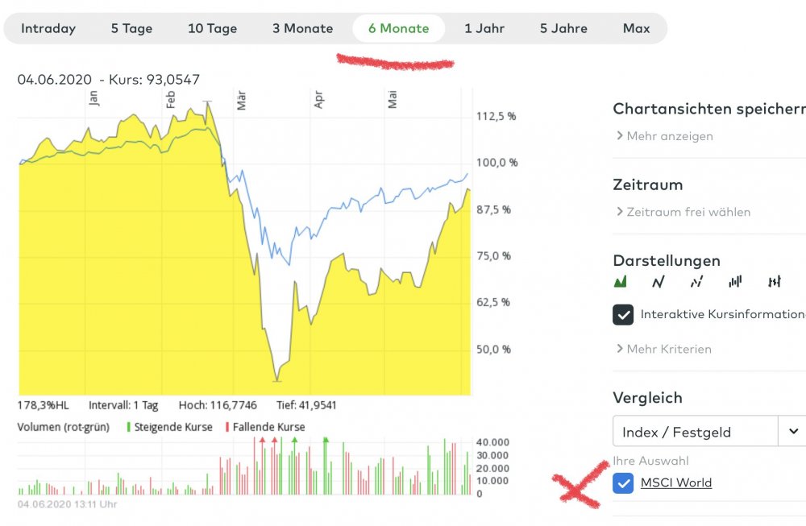The height and width of the screenshot is (526, 806).
Task: Select the filled area chart icon
Action: [x=621, y=282]
